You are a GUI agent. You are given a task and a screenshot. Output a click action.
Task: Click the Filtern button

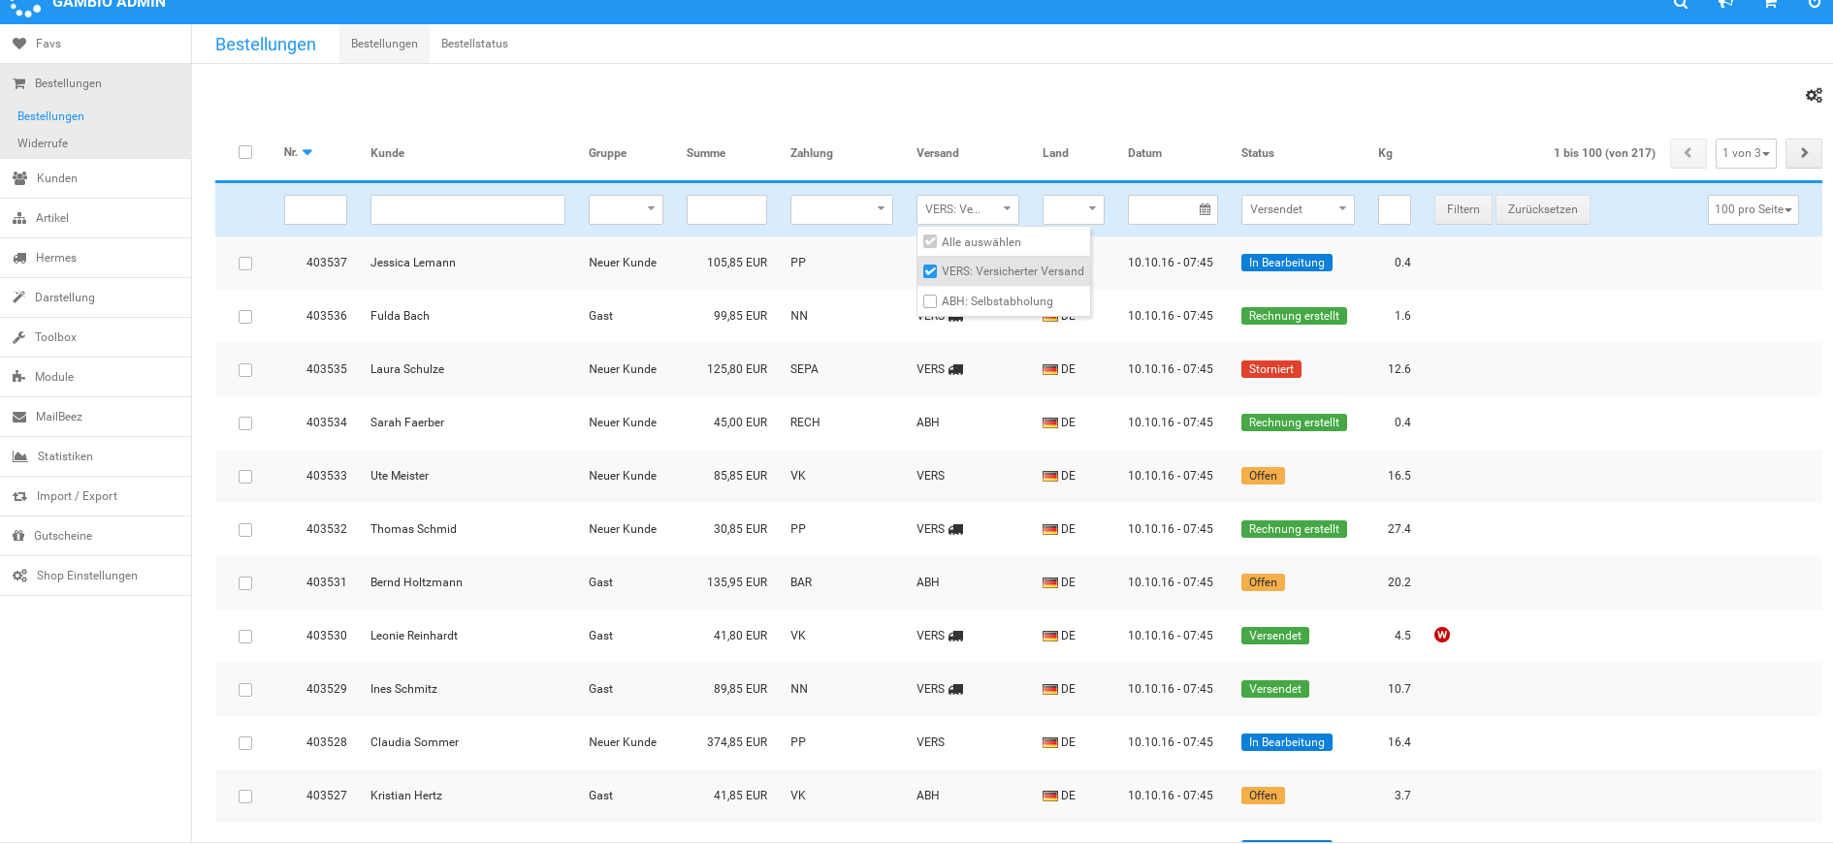(1463, 209)
